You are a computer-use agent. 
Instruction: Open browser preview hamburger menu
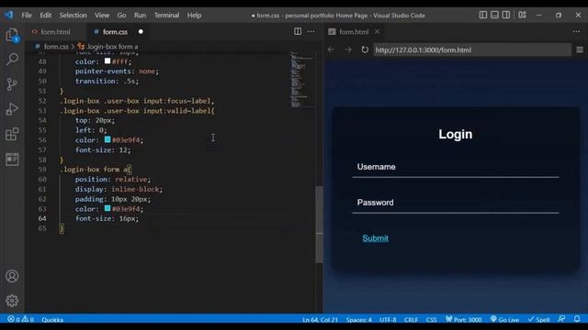580,49
